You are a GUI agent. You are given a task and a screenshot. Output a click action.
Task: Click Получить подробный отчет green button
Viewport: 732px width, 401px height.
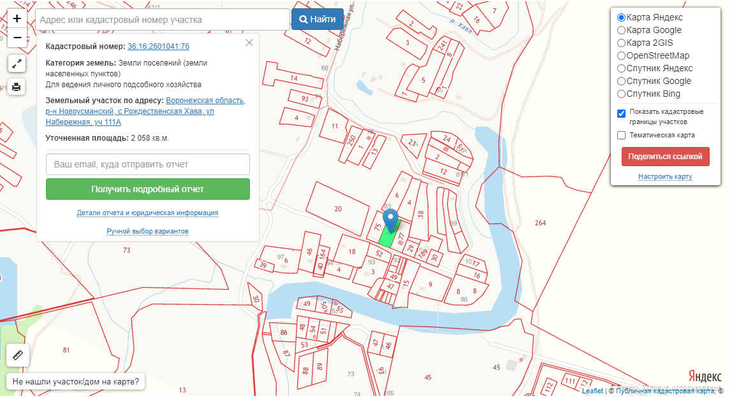147,189
